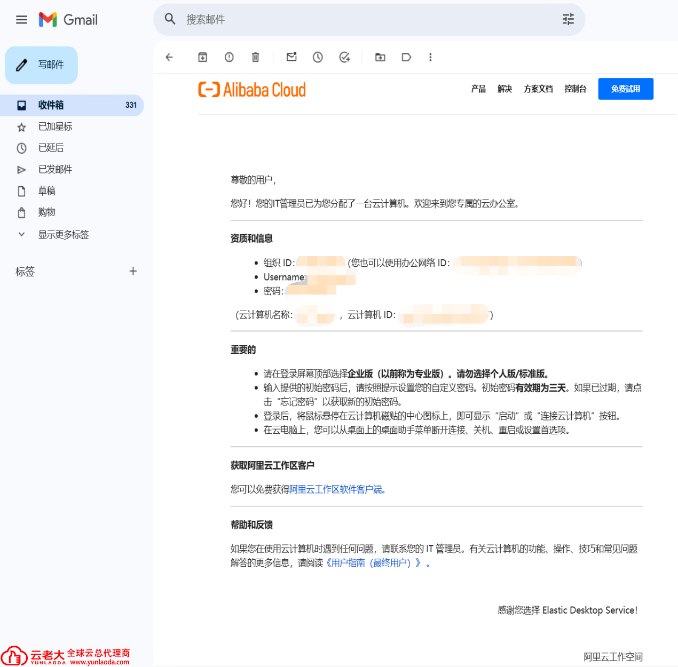The height and width of the screenshot is (667, 678).
Task: Go back to inbox arrow
Action: pyautogui.click(x=169, y=57)
